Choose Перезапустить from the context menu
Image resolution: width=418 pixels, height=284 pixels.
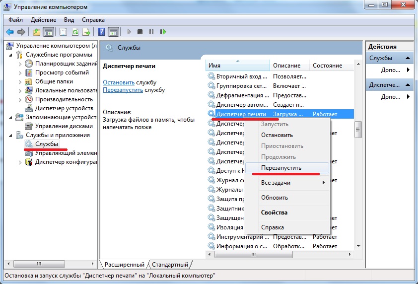(x=281, y=168)
